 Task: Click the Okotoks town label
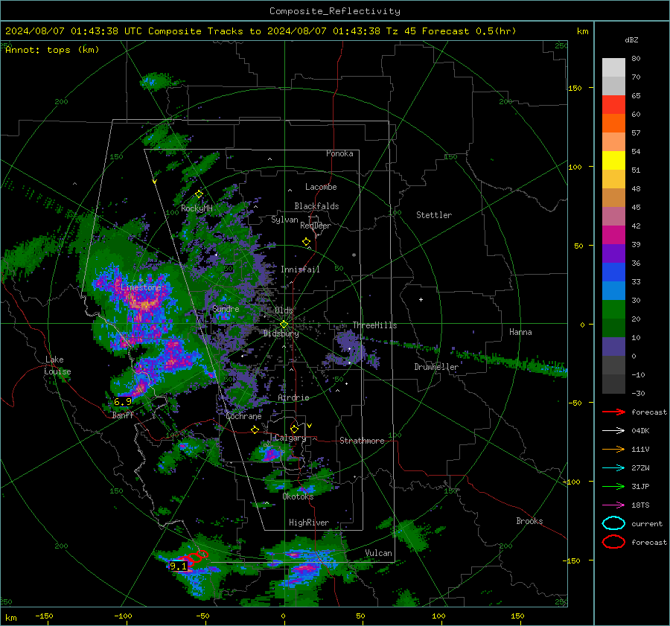coord(298,496)
